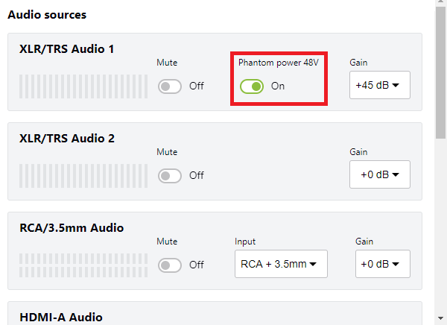
Task: Click the Audio sources heading
Action: (x=47, y=14)
